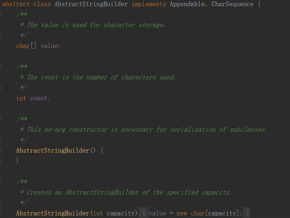Expand the folded AbstractStringBuilder(int capacity) constructor gutter marker
This screenshot has height=218, width=290.
click(1, 213)
